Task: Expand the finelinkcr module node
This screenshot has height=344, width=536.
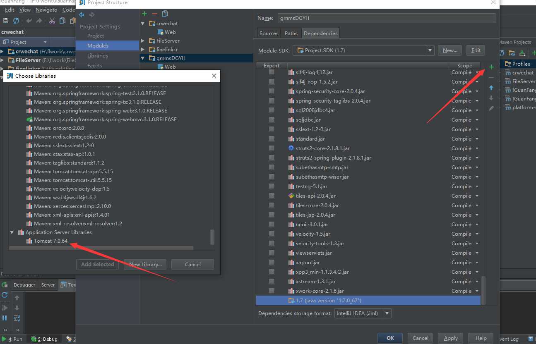Action: pos(143,50)
